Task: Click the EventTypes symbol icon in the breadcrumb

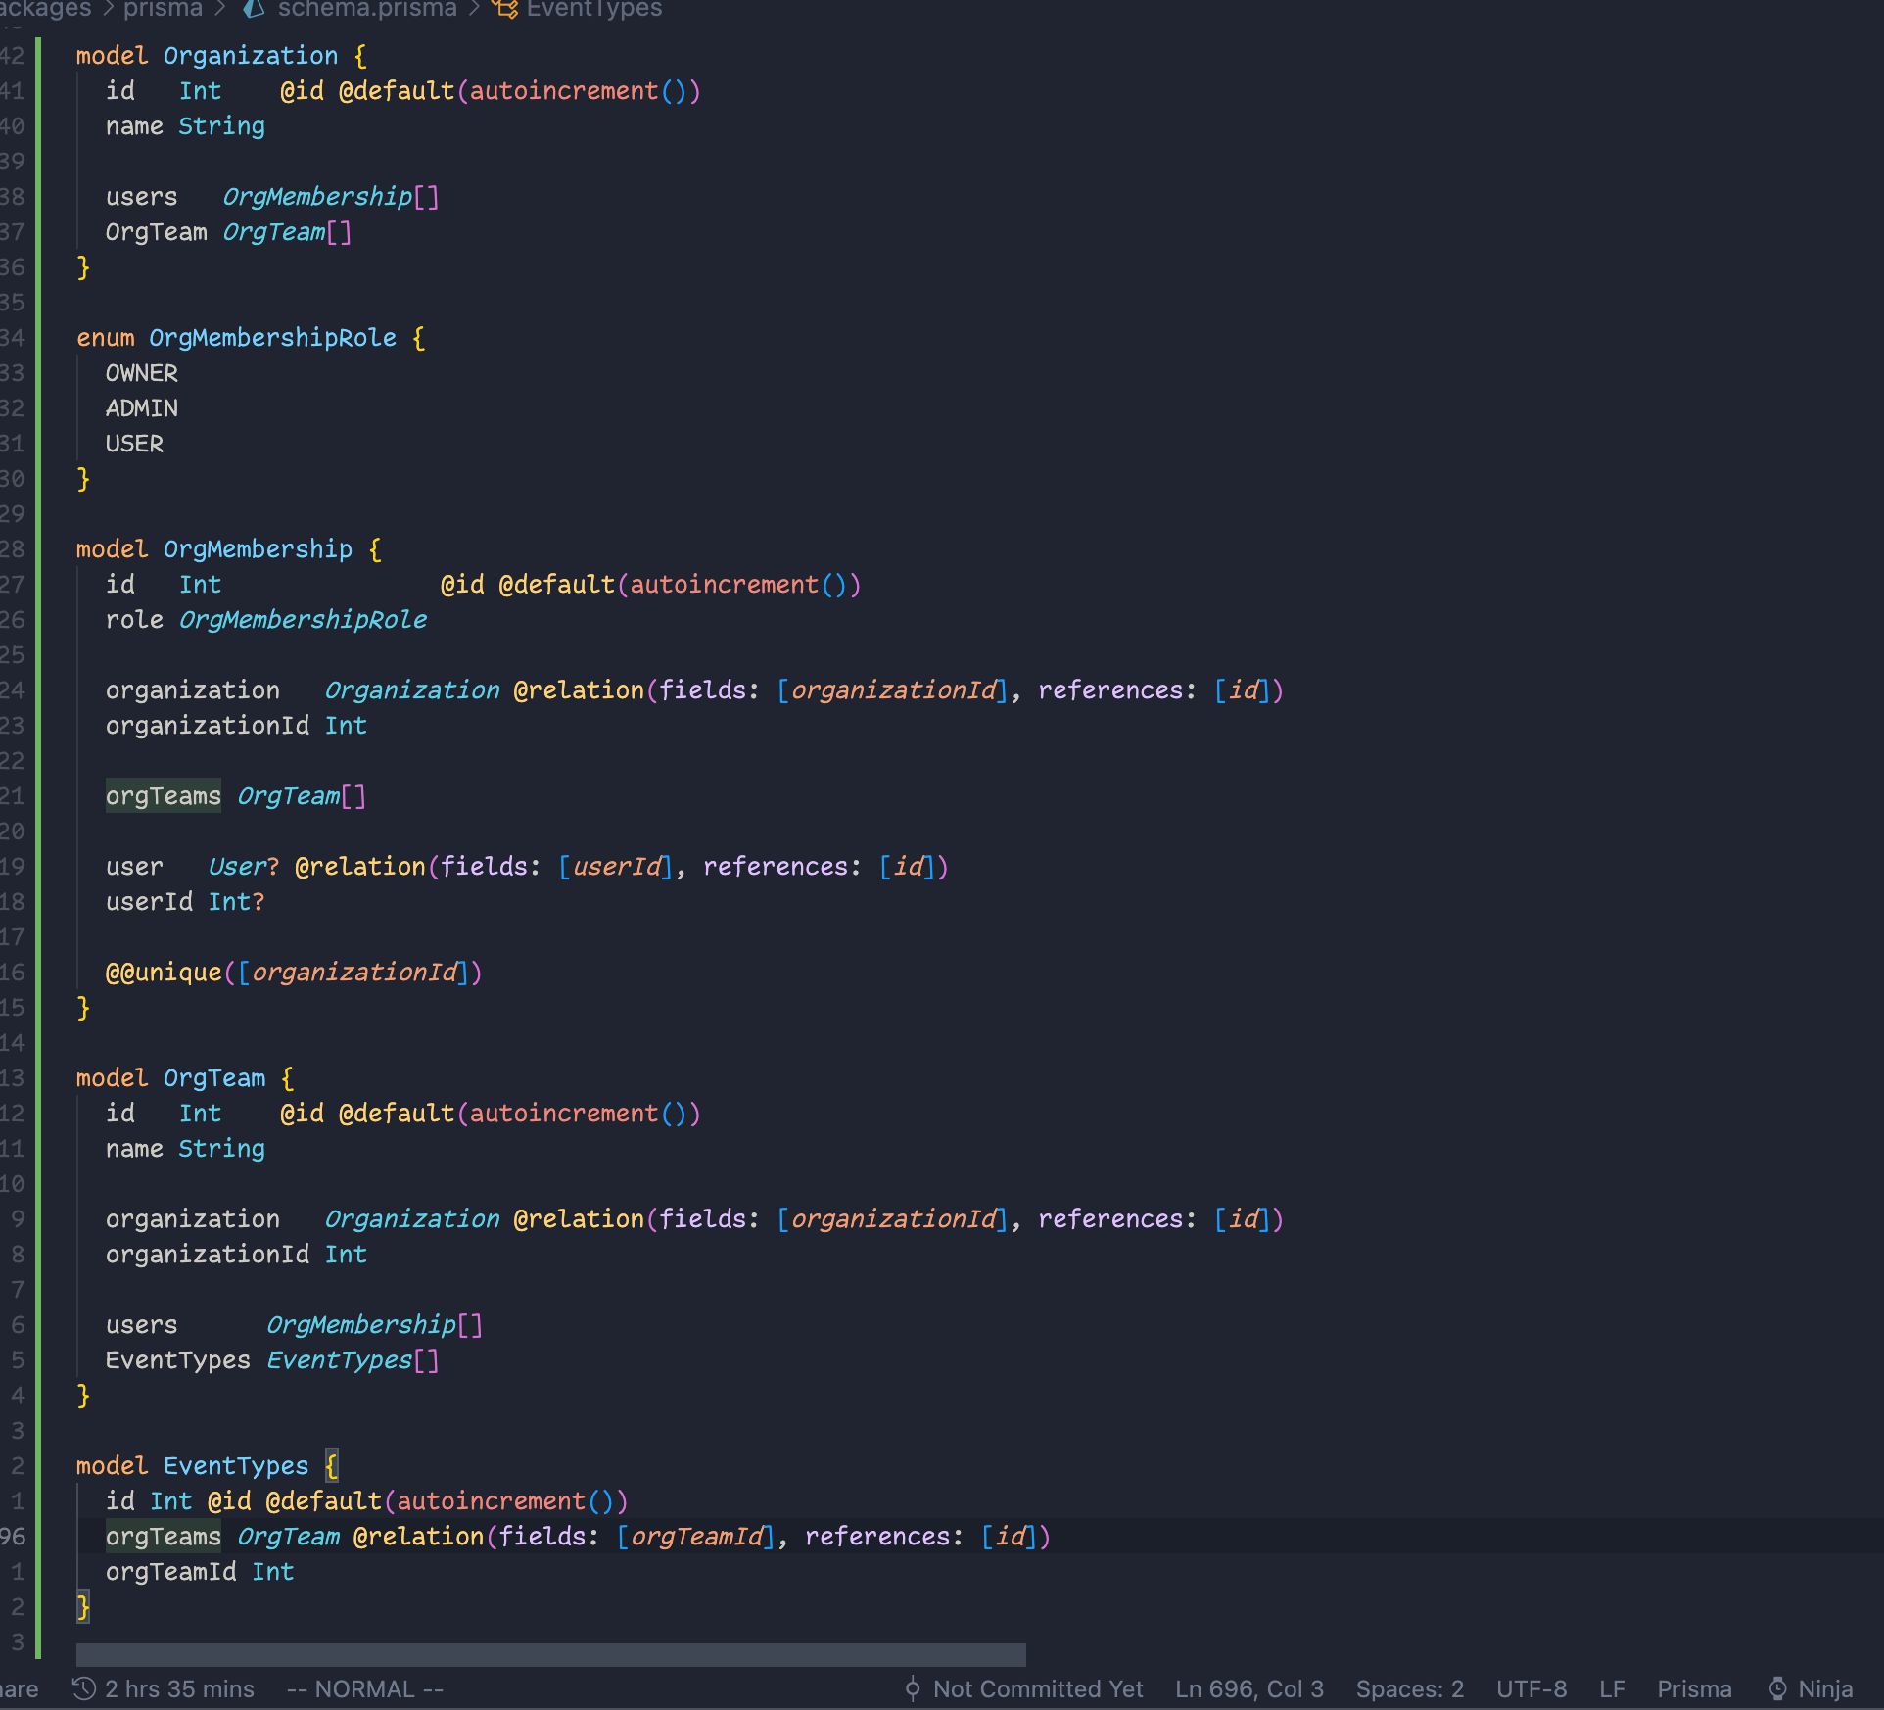Action: (505, 10)
